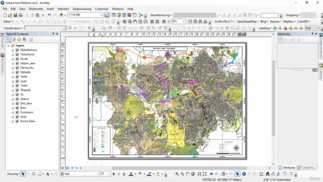
Task: Open the Bookmarks menu
Action: click(36, 9)
